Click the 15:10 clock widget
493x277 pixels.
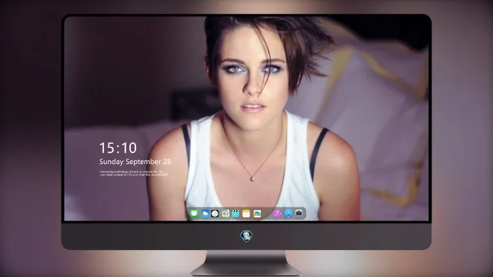coord(118,148)
